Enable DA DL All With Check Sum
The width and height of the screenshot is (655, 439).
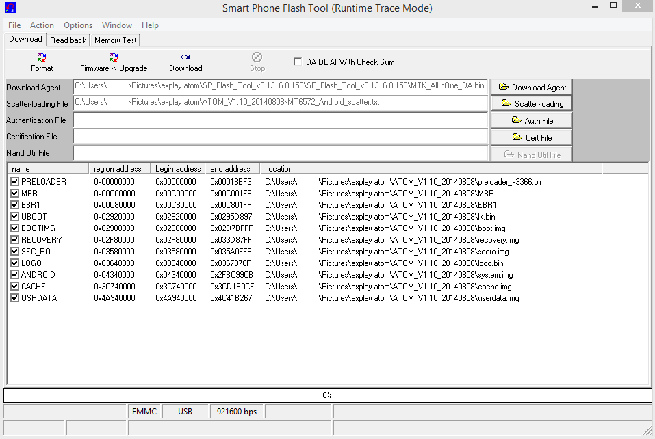[298, 62]
